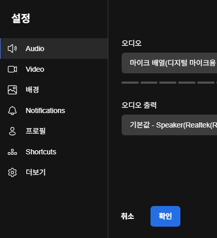Click the Shortcuts icon
217x238 pixels.
(12, 152)
